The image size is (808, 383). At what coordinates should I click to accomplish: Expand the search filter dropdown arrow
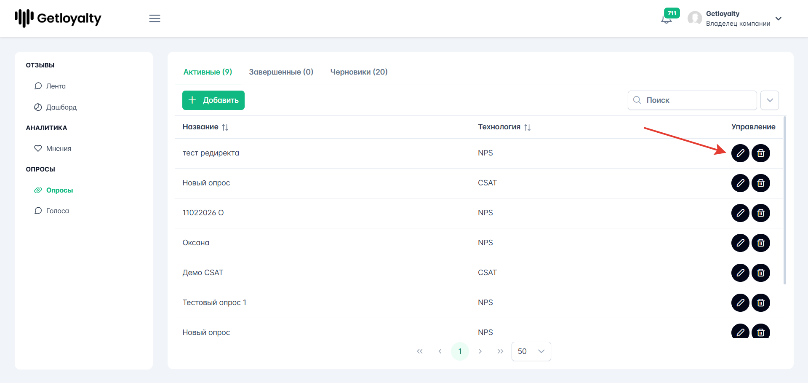point(770,100)
